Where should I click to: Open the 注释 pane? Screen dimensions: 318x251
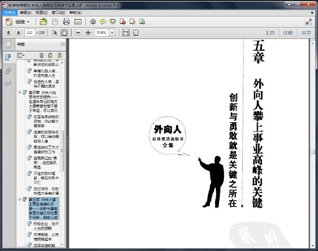[x=288, y=33]
